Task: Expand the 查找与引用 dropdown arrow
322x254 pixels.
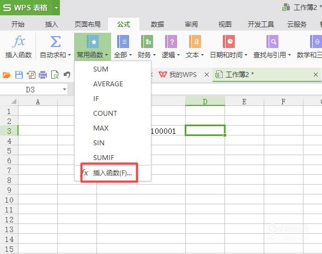Action: [x=289, y=55]
